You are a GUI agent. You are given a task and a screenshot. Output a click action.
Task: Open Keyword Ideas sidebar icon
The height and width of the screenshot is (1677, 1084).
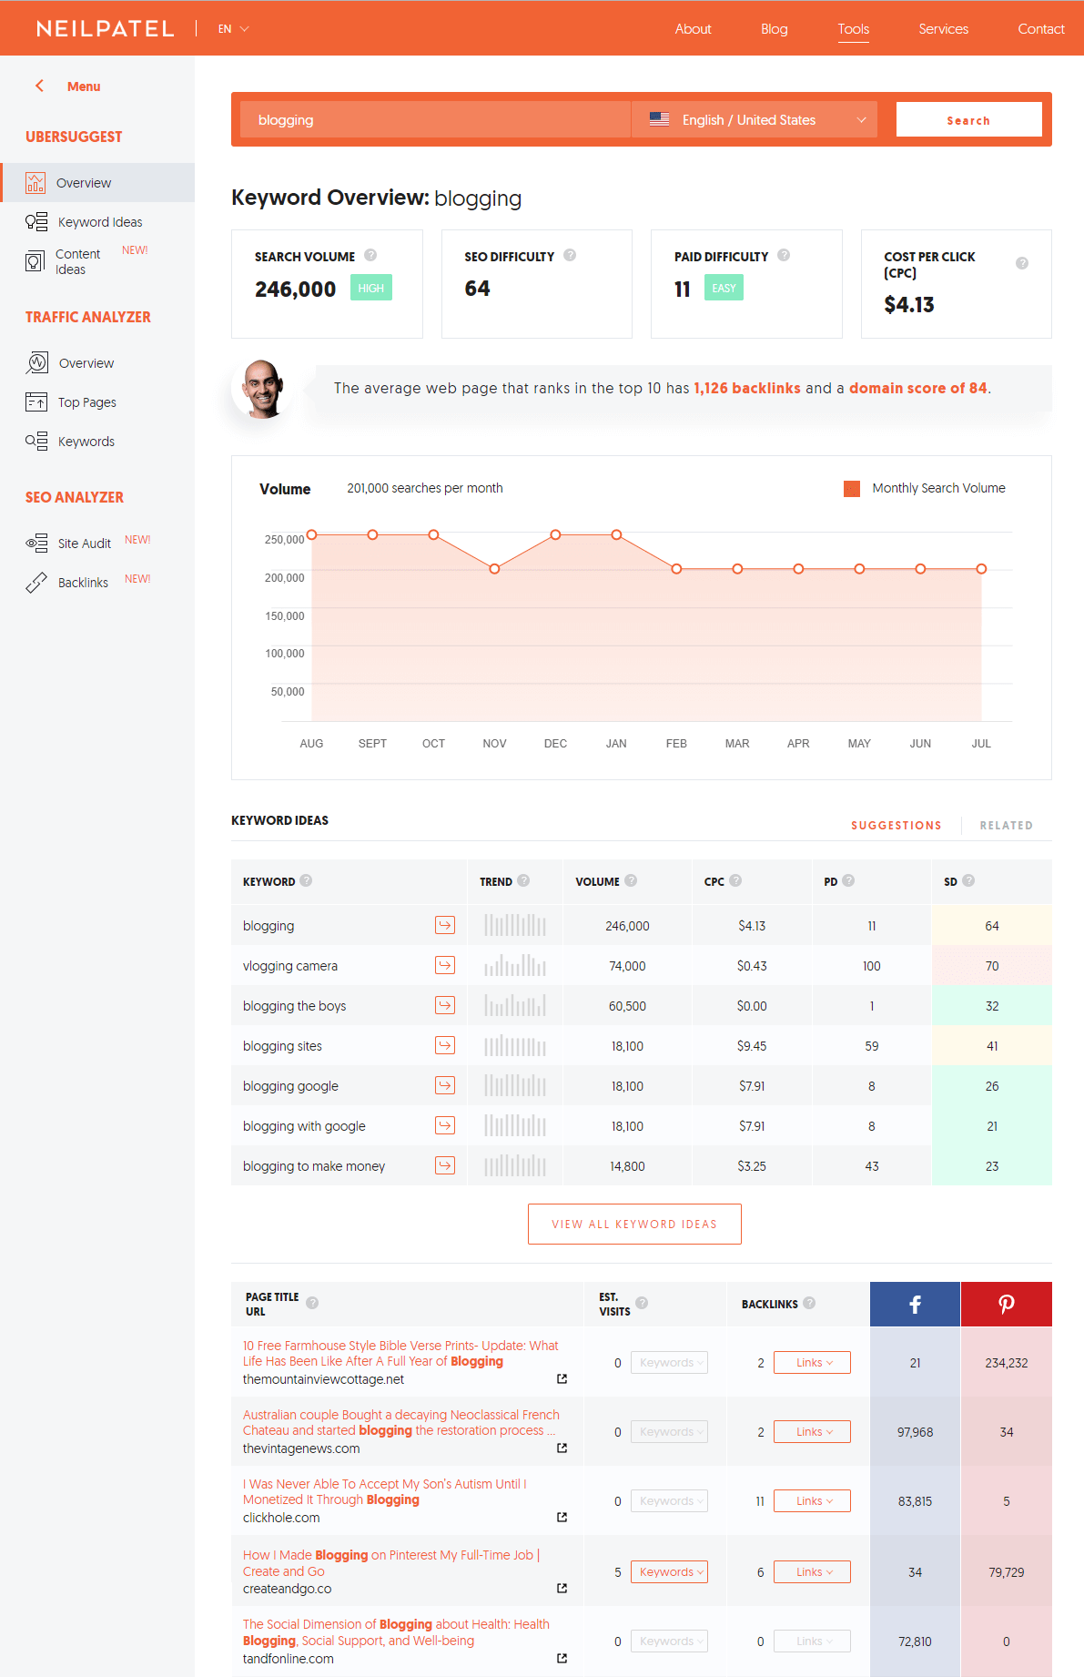point(36,222)
